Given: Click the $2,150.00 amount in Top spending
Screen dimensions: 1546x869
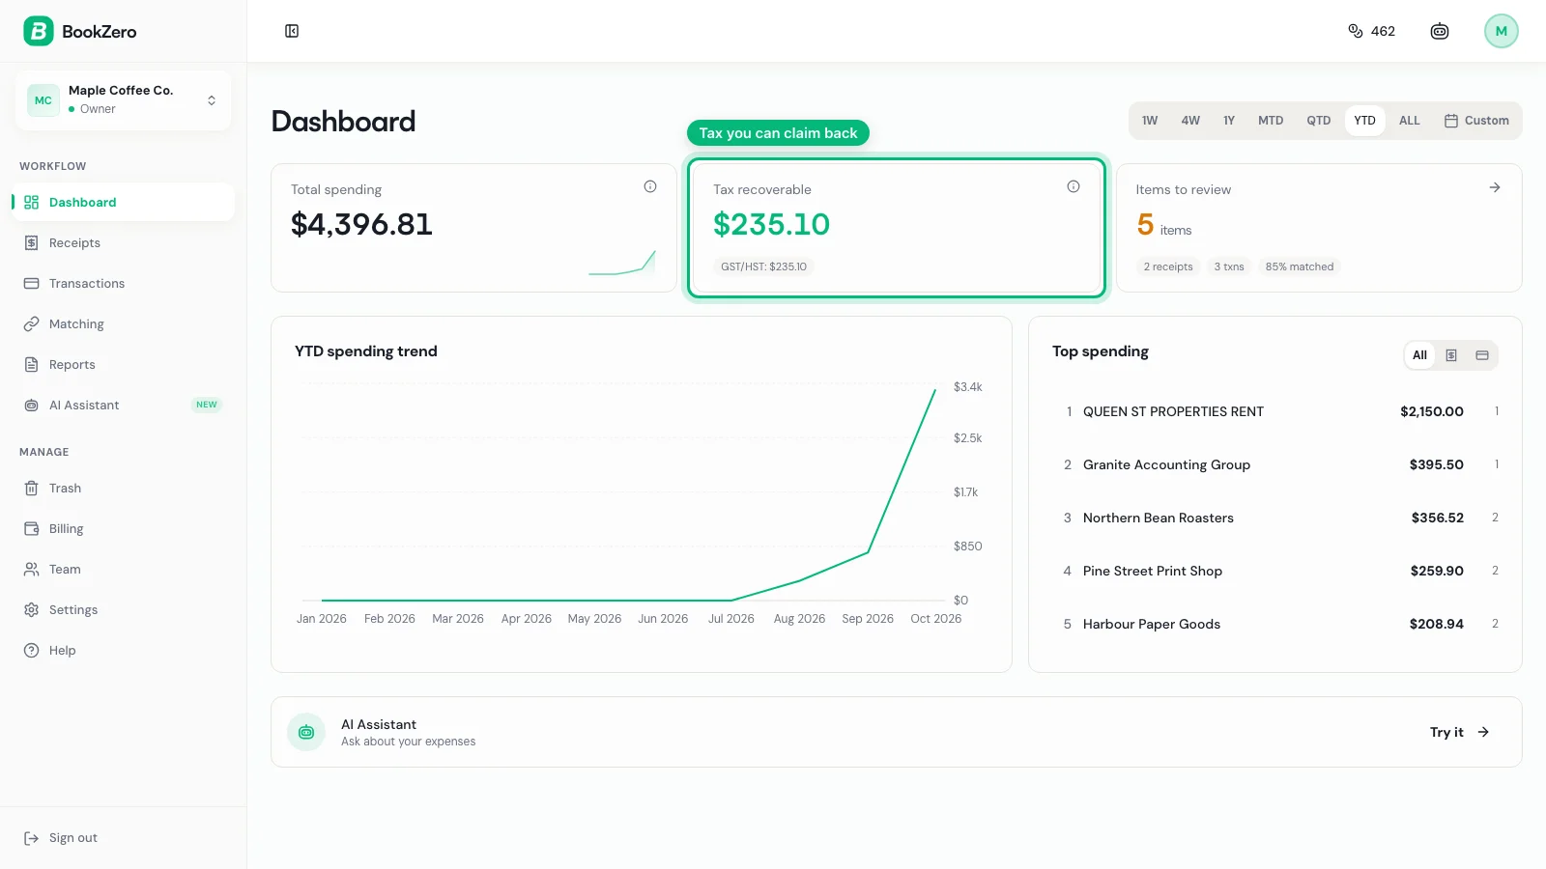Looking at the screenshot, I should click(1432, 411).
